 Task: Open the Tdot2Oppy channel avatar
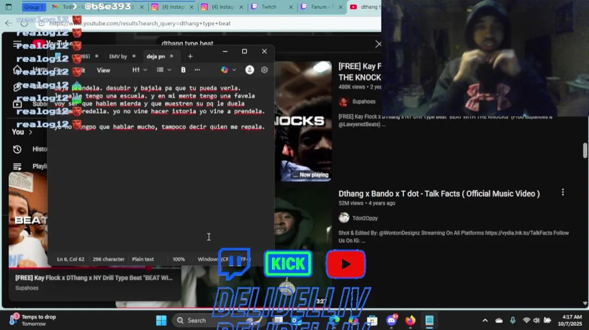pyautogui.click(x=344, y=218)
